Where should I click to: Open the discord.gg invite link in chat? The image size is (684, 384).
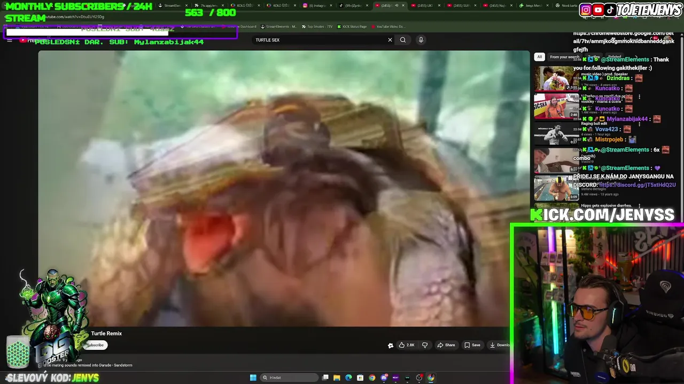pyautogui.click(x=637, y=185)
